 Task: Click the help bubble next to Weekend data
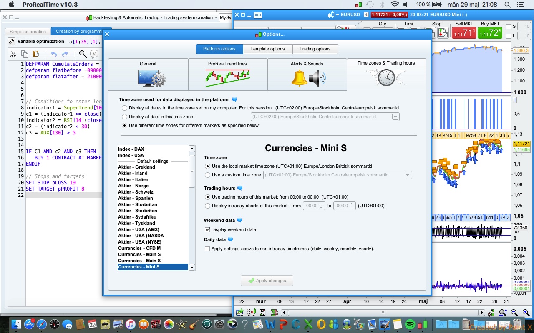(239, 220)
